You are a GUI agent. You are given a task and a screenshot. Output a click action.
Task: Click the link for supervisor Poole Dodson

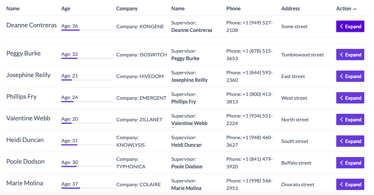pos(187,166)
